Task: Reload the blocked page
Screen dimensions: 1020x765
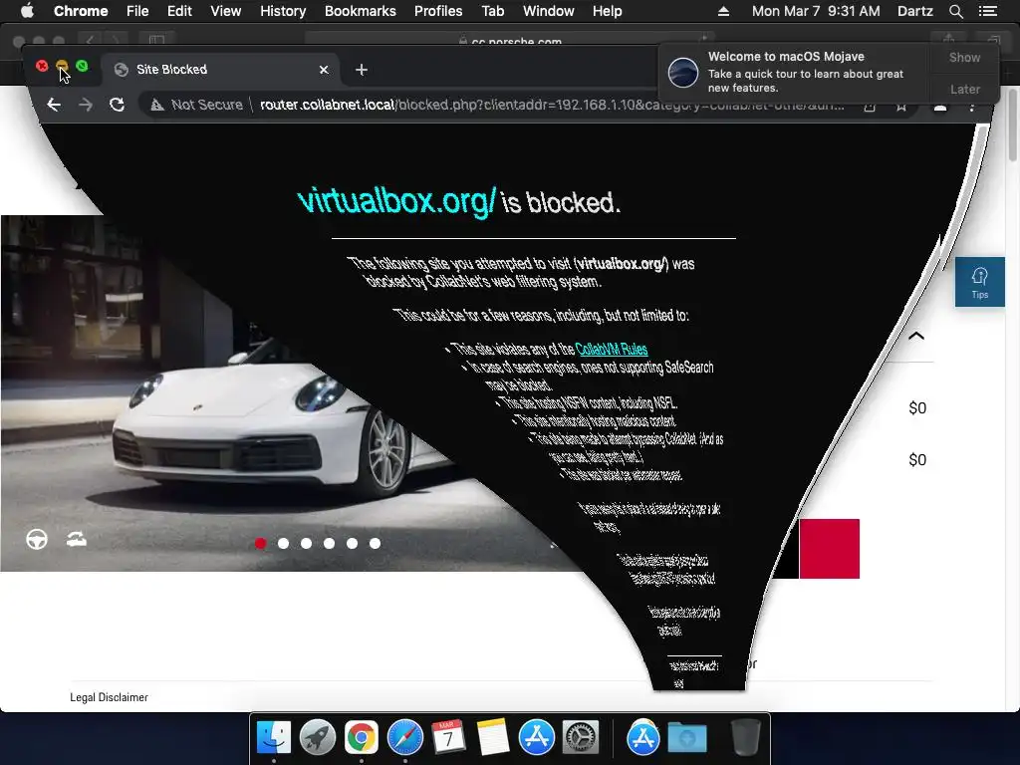Action: point(118,104)
